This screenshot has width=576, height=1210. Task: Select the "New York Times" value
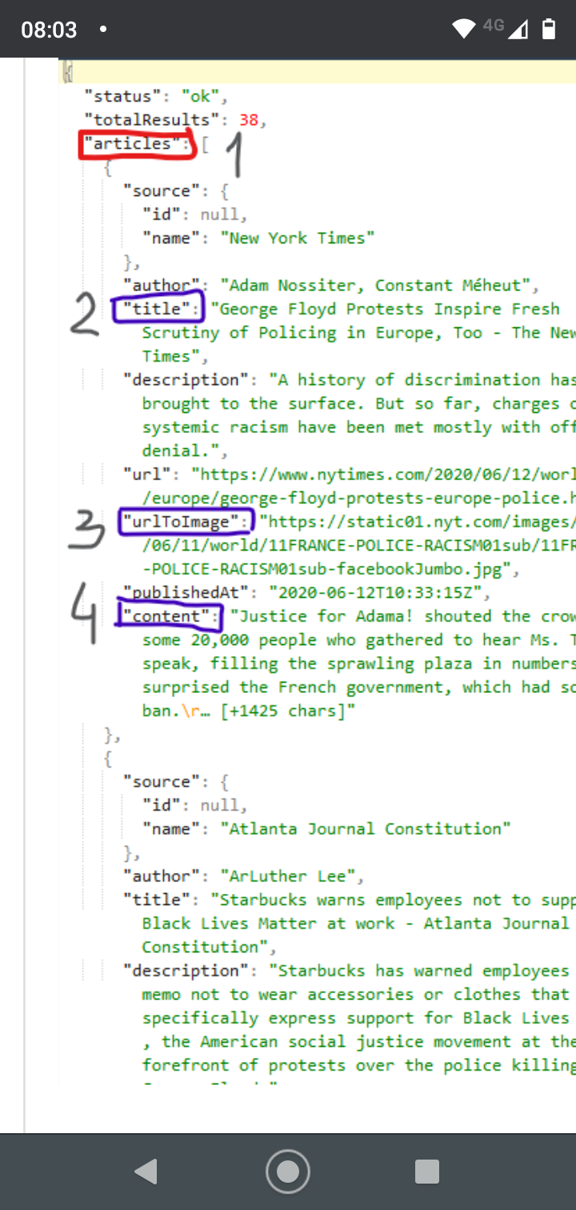(298, 238)
